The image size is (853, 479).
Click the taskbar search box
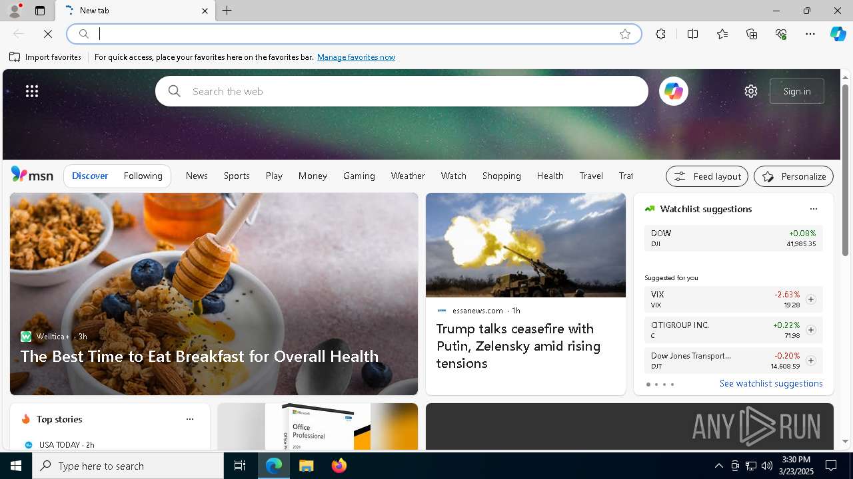pos(128,466)
